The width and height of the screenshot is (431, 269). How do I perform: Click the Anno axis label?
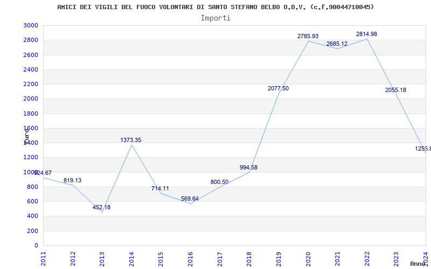(418, 264)
